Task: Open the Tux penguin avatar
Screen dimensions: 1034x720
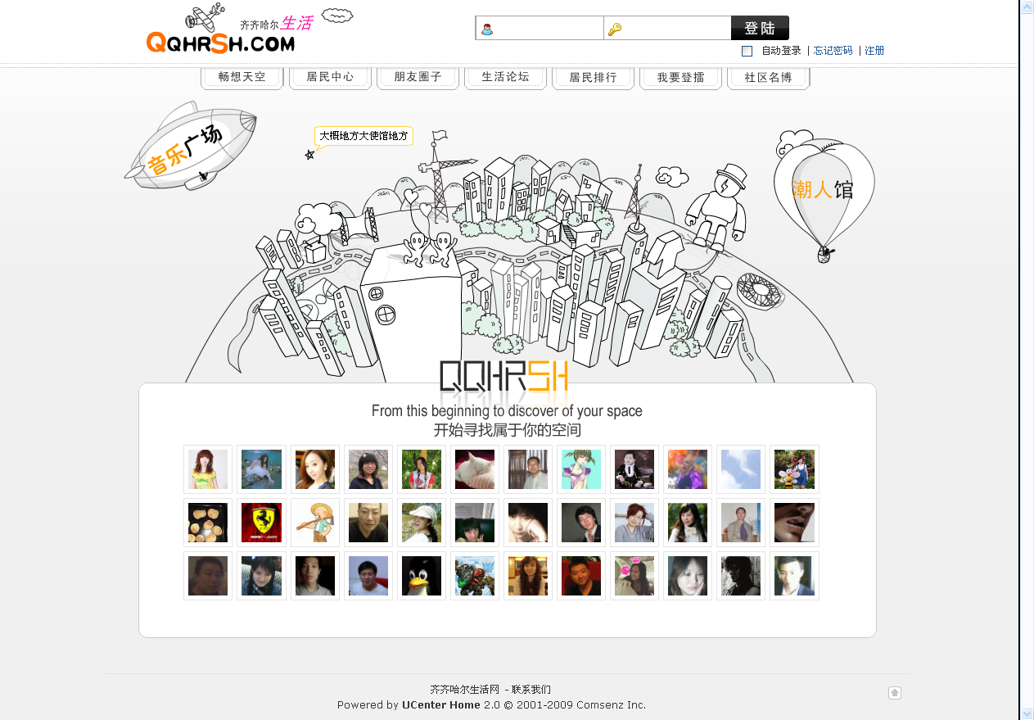Action: [x=421, y=576]
